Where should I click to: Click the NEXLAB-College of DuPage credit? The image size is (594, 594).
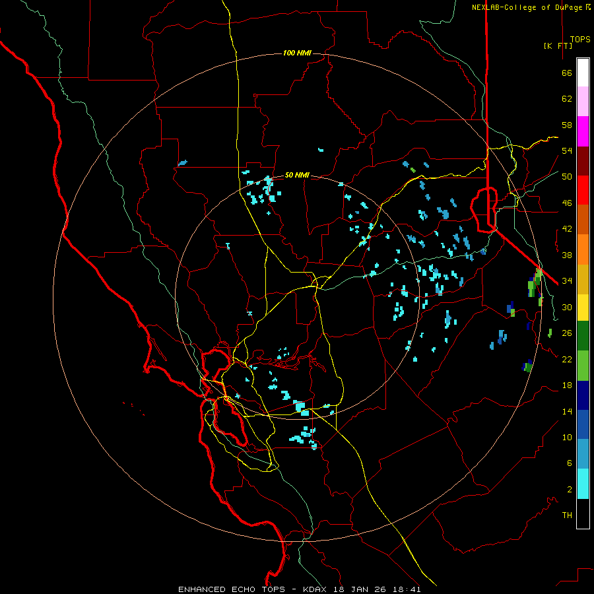click(531, 7)
